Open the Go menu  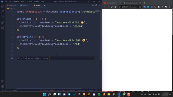point(26,2)
